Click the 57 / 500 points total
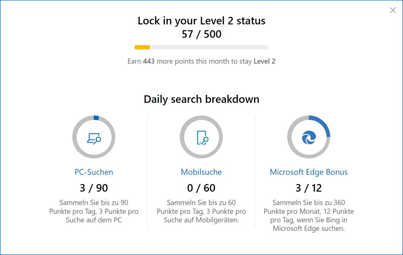The image size is (403, 255). click(x=201, y=34)
